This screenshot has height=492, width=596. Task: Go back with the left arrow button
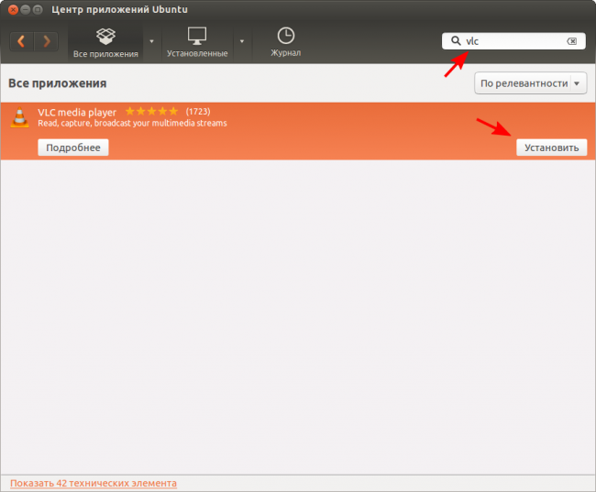pyautogui.click(x=22, y=41)
